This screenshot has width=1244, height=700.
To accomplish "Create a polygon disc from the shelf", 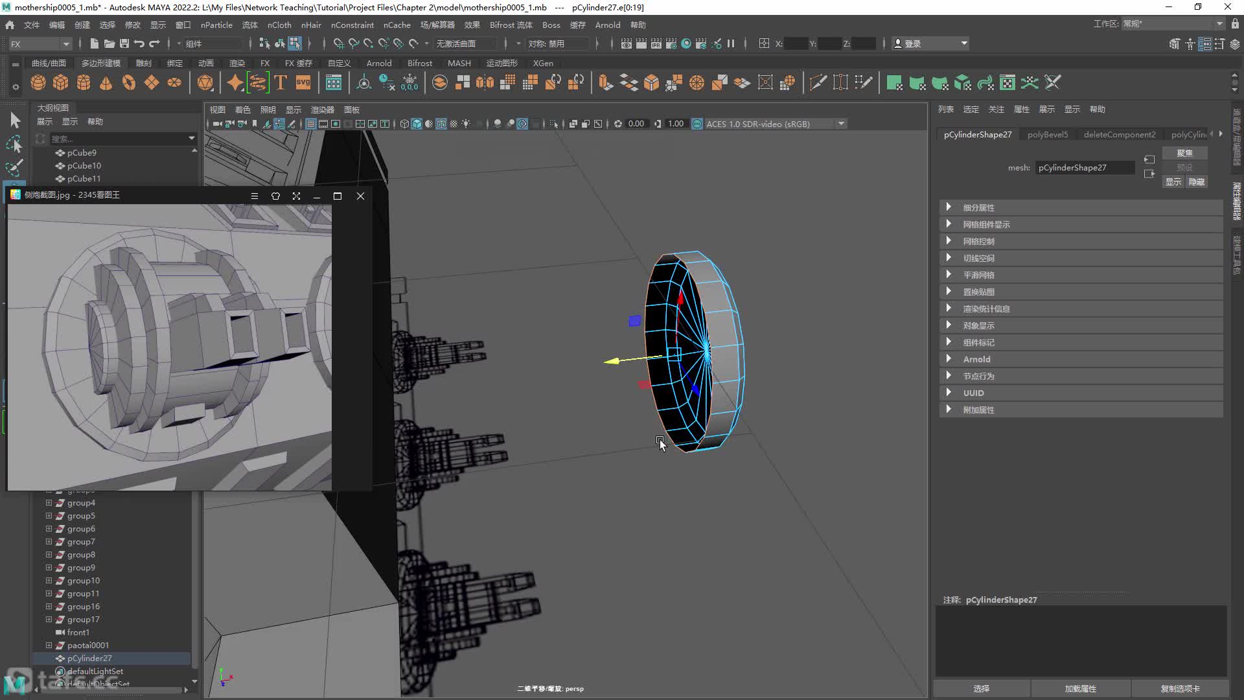I will 174,83.
